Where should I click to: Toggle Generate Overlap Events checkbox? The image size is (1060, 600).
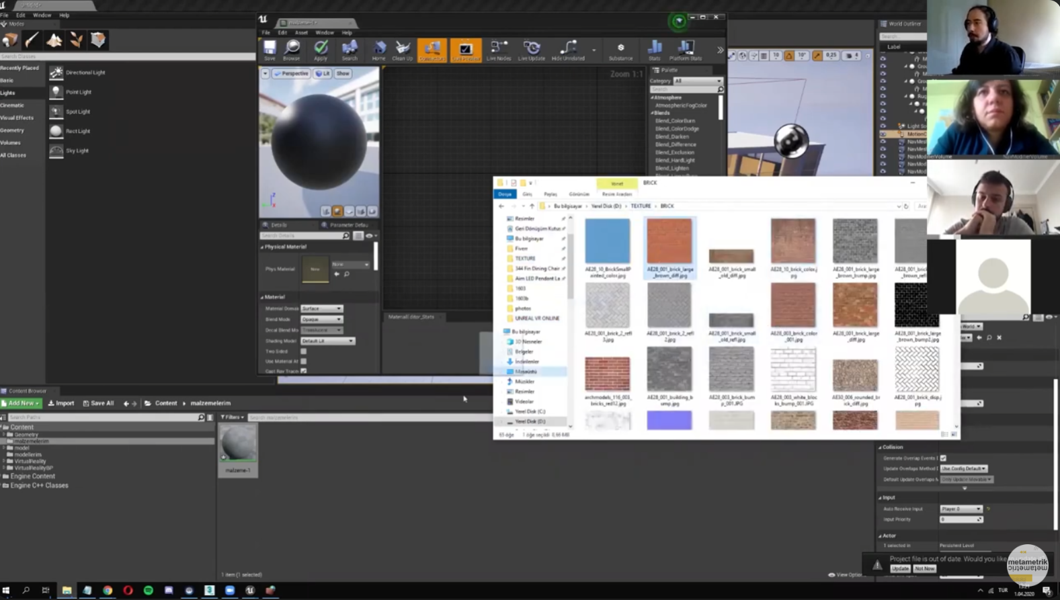[x=943, y=458]
